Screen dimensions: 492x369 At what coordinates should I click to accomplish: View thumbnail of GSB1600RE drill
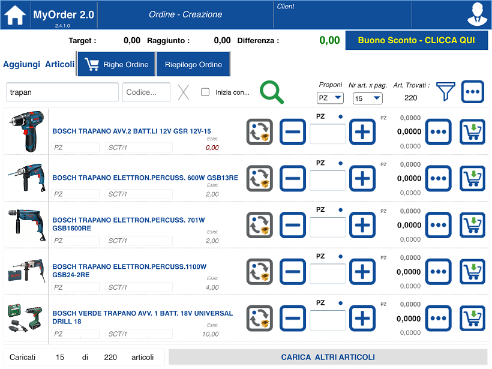tap(26, 224)
